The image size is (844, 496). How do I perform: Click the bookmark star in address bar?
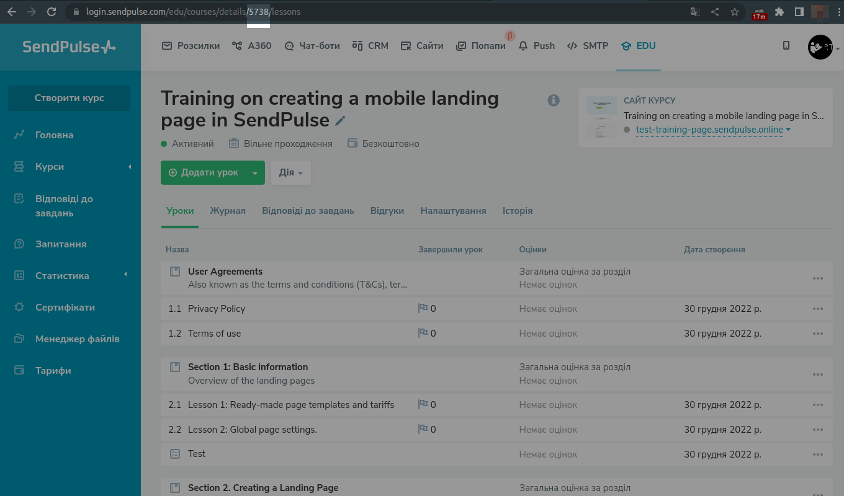click(x=735, y=12)
